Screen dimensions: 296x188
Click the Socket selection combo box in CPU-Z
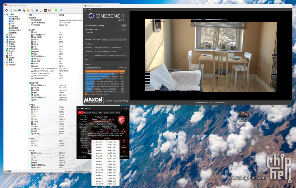pos(90,152)
